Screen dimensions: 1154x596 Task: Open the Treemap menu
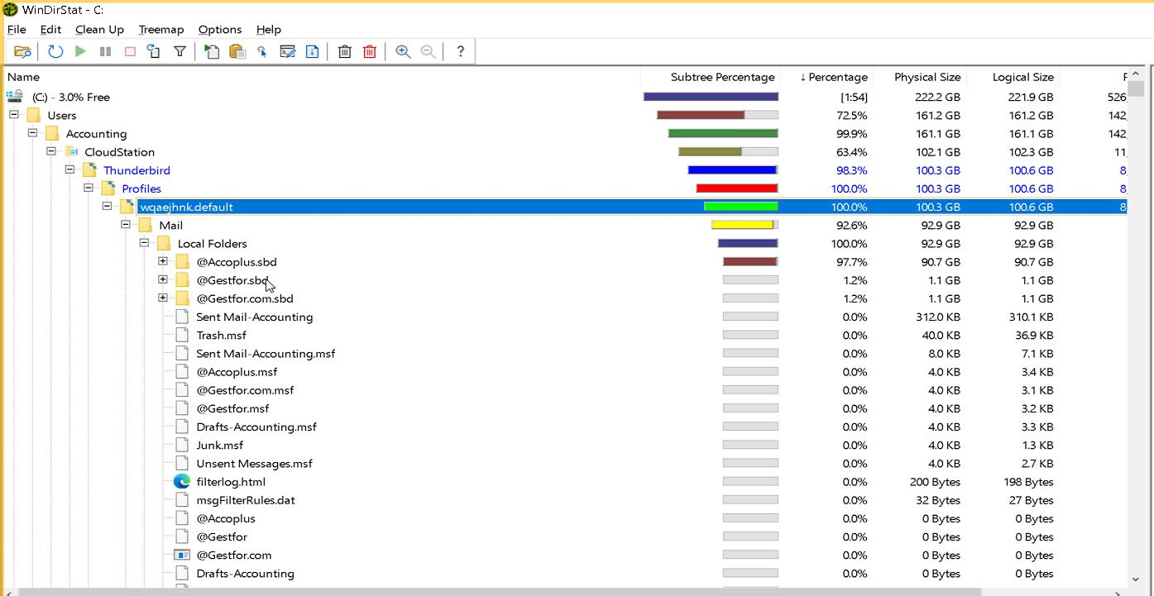(161, 30)
